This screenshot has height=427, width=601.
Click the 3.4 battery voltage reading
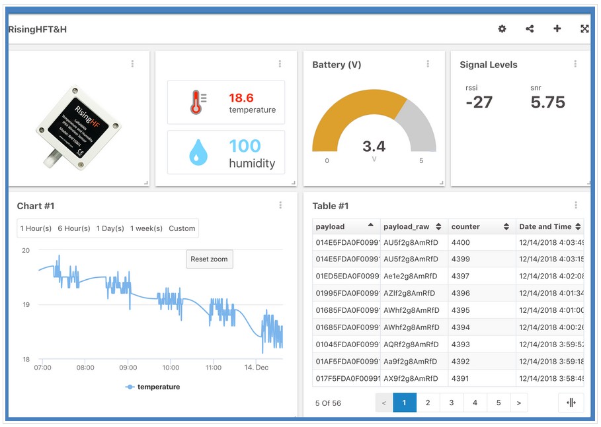tap(374, 146)
